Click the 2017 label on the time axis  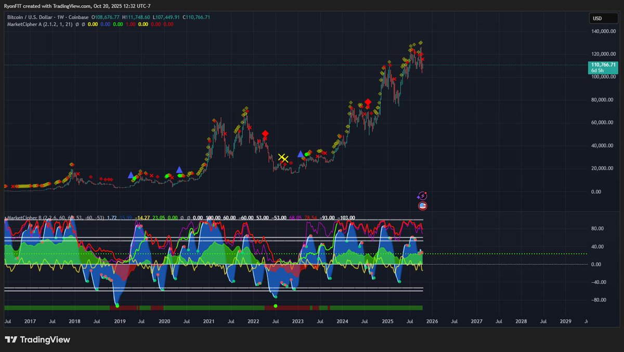(x=30, y=322)
